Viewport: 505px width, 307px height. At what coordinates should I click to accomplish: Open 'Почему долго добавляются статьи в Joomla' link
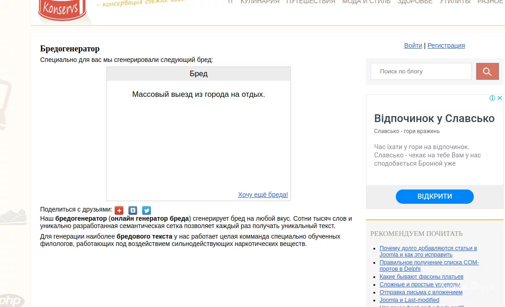(x=428, y=251)
